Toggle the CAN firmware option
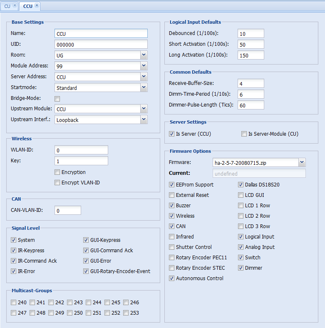 (x=172, y=226)
